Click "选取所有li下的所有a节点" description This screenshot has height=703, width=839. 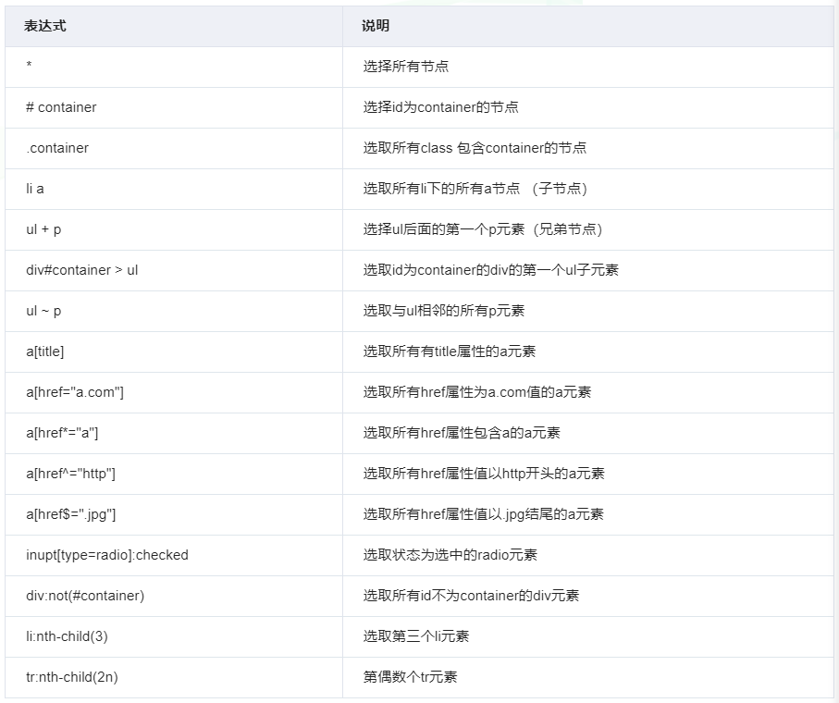[x=441, y=189]
